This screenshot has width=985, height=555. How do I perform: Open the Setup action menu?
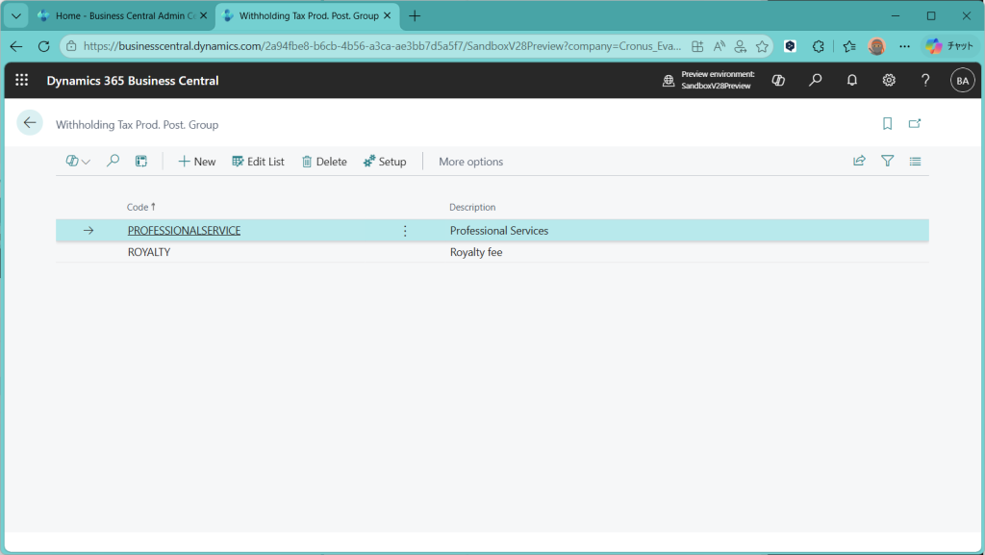[x=385, y=162]
